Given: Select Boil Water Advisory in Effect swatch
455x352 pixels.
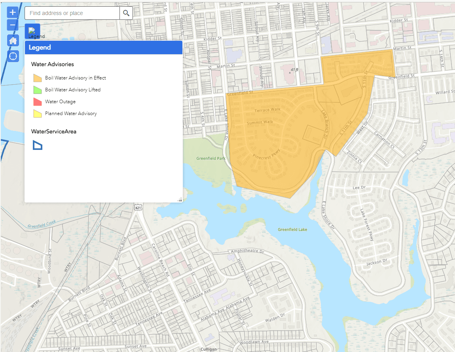Looking at the screenshot, I should [x=38, y=78].
